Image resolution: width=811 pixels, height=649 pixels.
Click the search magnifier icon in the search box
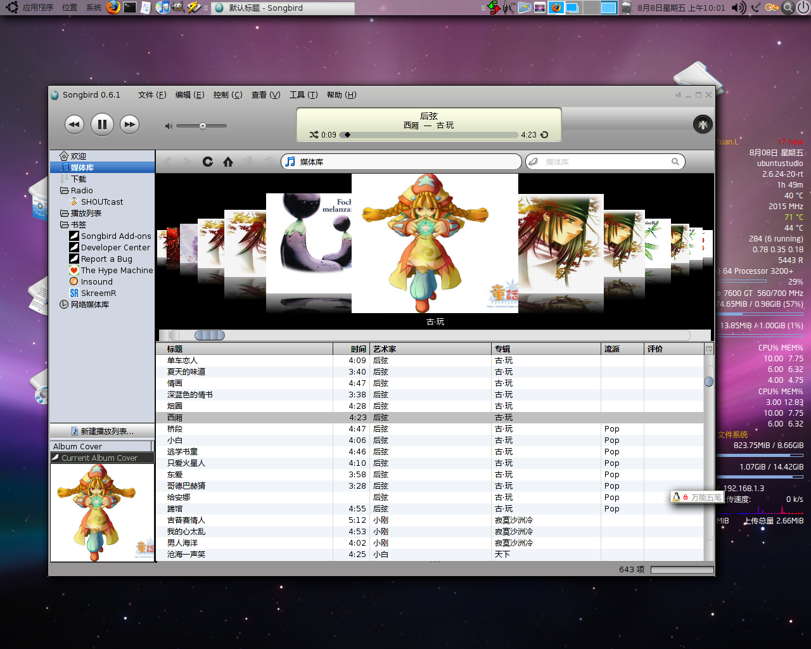coord(675,162)
